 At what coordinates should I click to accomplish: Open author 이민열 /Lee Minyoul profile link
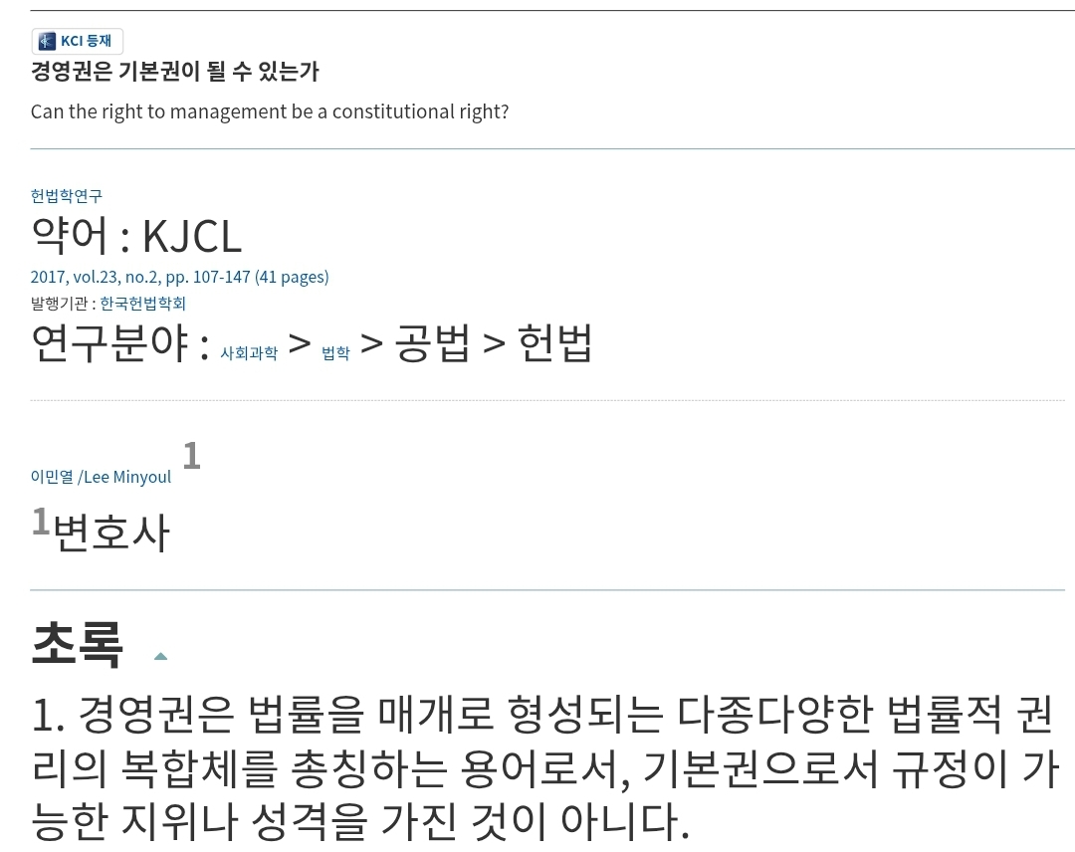(101, 477)
